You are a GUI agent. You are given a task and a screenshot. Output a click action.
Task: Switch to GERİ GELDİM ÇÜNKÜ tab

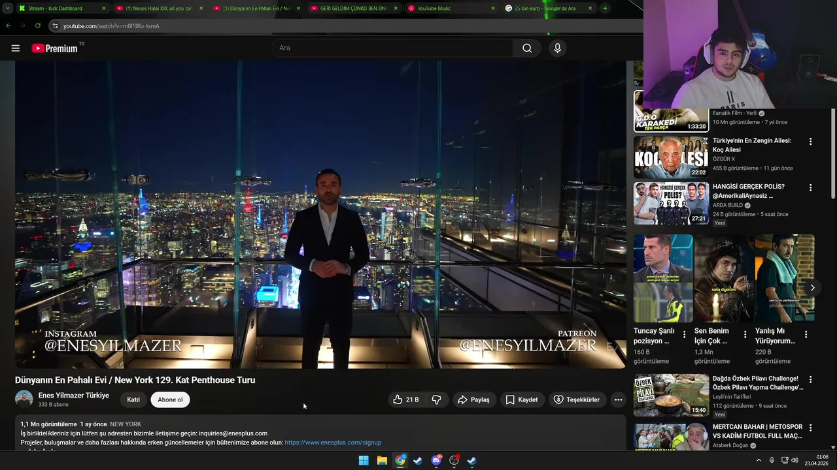354,8
